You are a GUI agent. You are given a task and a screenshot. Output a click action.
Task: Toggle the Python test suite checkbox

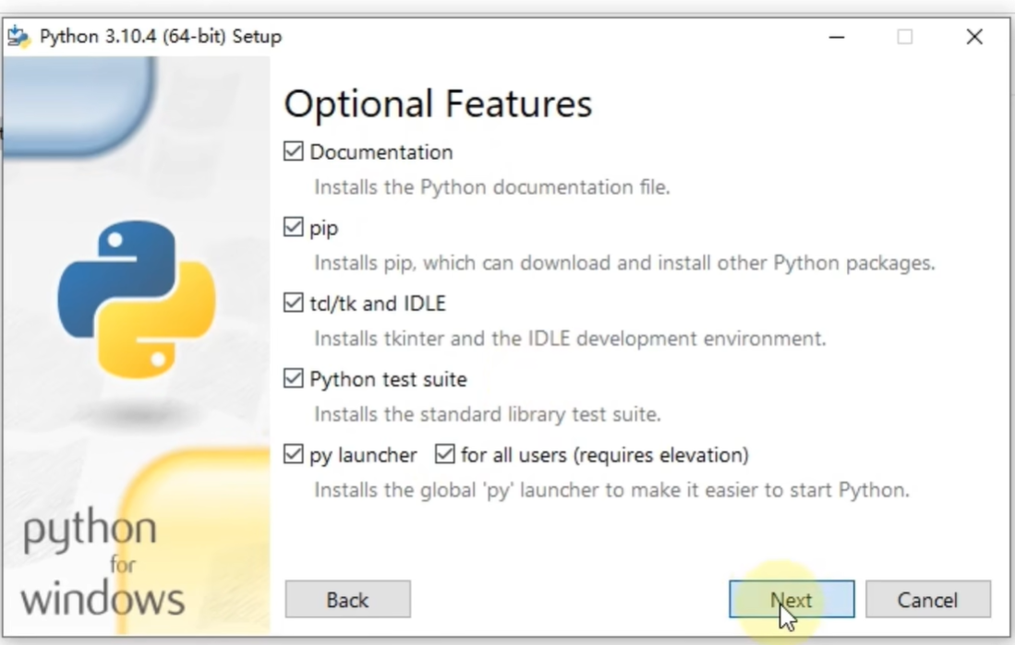point(294,378)
